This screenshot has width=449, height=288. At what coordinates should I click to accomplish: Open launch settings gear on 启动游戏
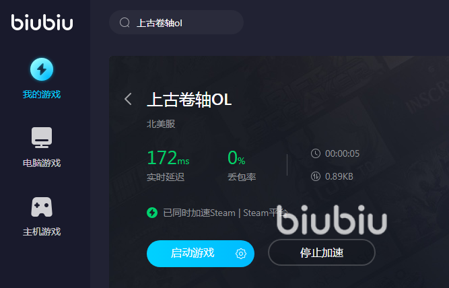coord(241,254)
